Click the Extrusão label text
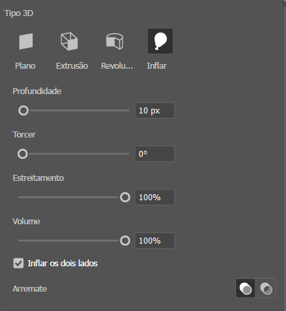 point(72,66)
